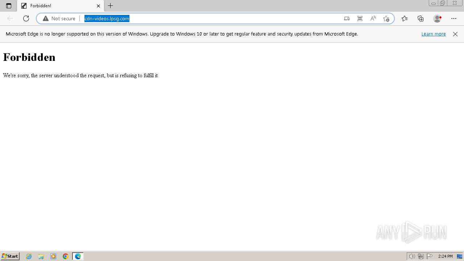Image resolution: width=464 pixels, height=261 pixels.
Task: Open the Windows Start menu
Action: (10, 256)
